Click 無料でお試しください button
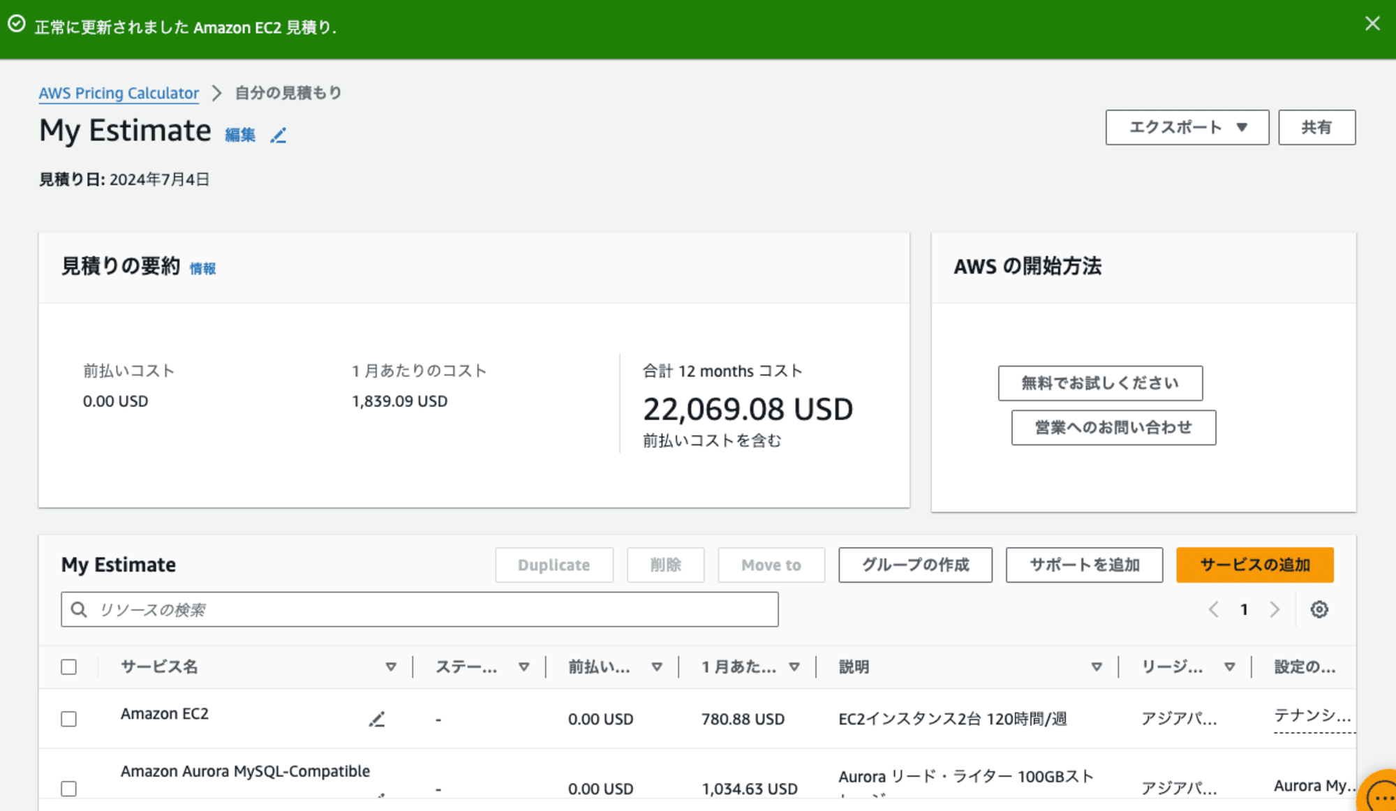This screenshot has height=811, width=1396. (1100, 383)
